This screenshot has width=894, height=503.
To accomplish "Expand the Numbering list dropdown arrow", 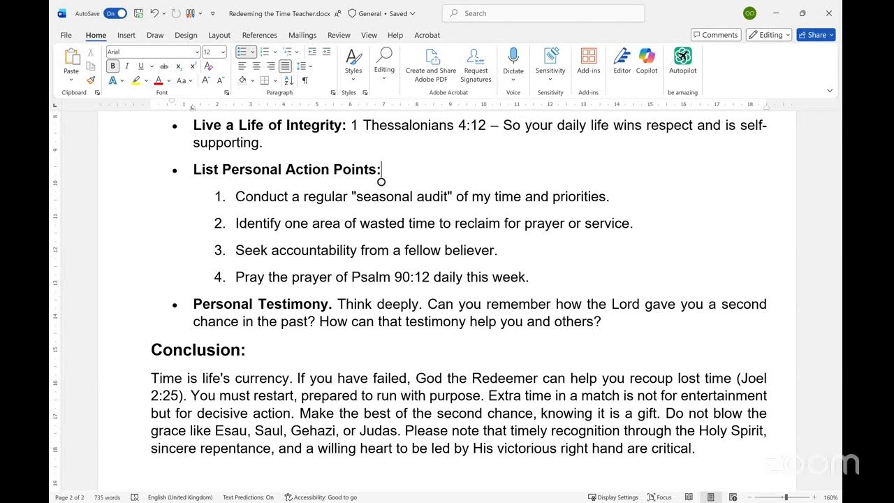I will [x=275, y=52].
